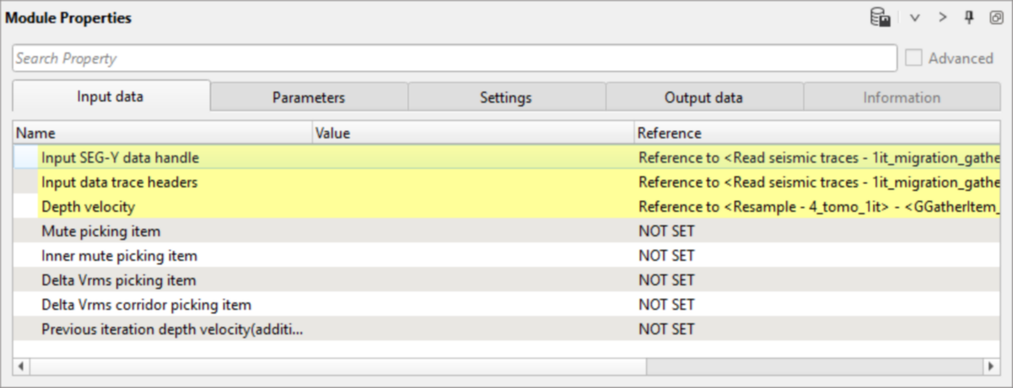Pin the Module Properties panel

[x=969, y=18]
